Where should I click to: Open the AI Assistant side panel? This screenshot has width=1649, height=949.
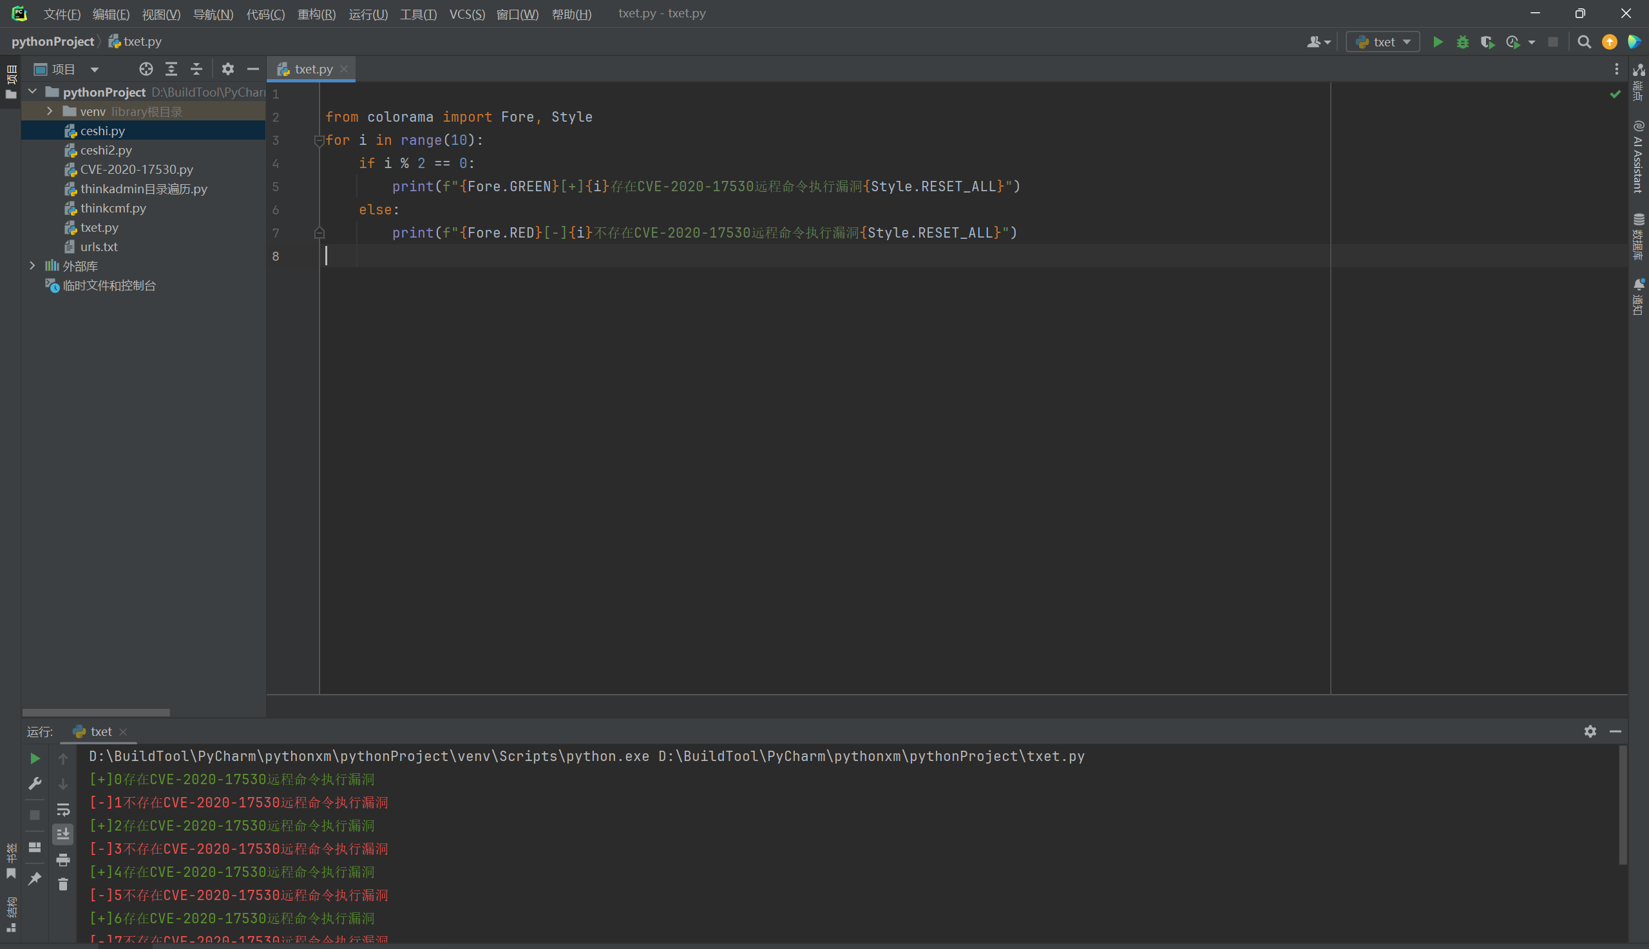click(1639, 156)
